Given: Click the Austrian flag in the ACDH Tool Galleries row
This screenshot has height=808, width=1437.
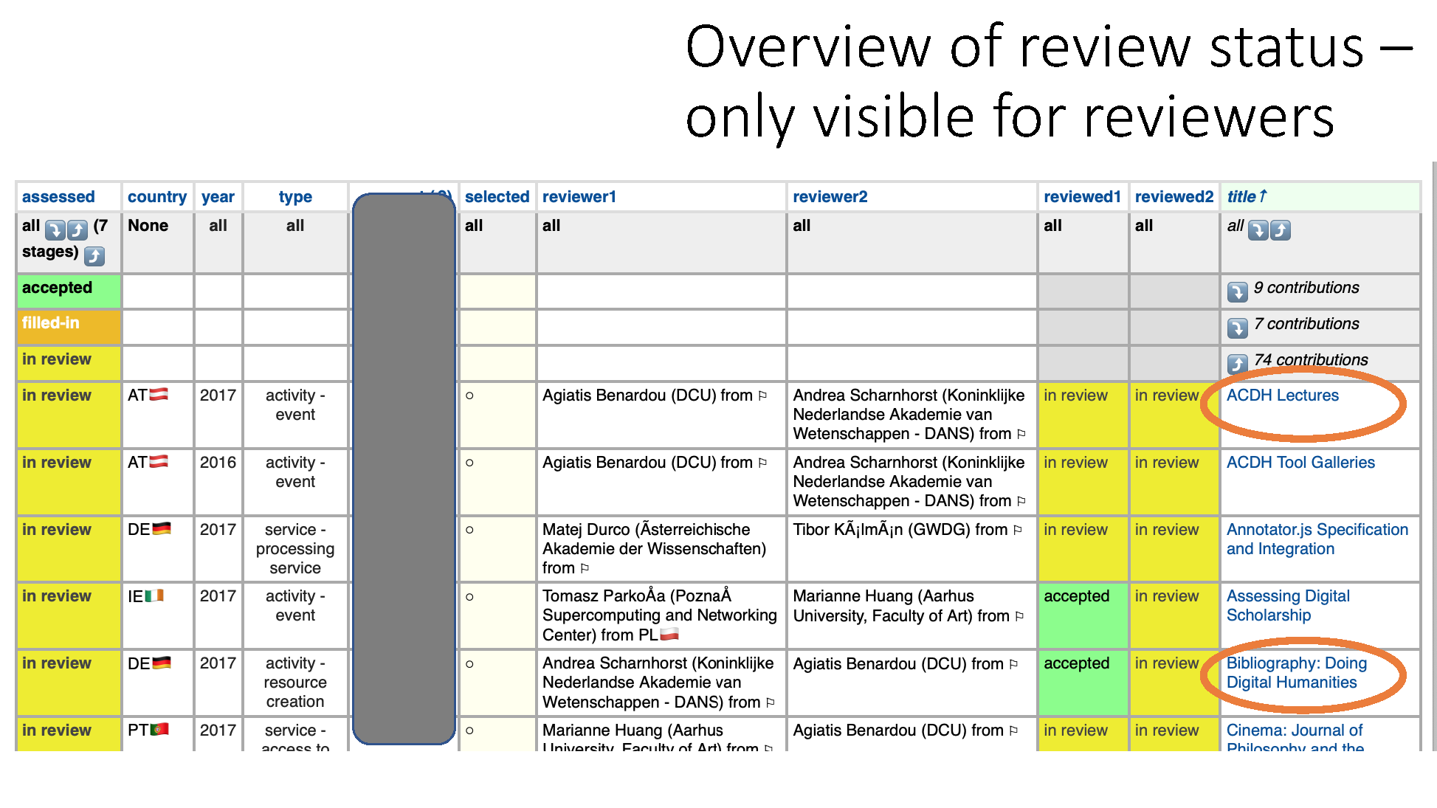Looking at the screenshot, I should 159,462.
